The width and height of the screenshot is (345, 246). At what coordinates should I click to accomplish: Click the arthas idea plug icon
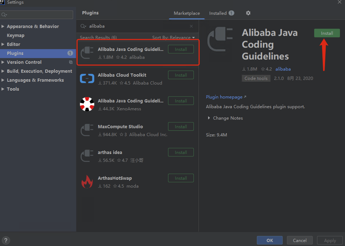pyautogui.click(x=87, y=156)
